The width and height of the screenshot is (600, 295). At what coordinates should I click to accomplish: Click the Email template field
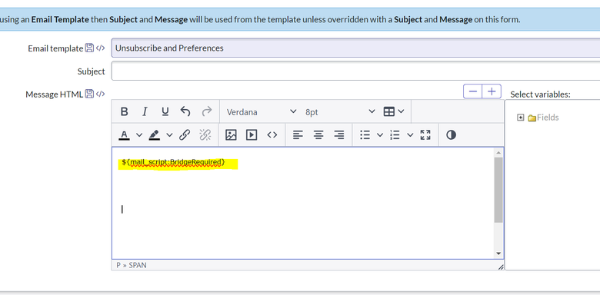tap(355, 48)
